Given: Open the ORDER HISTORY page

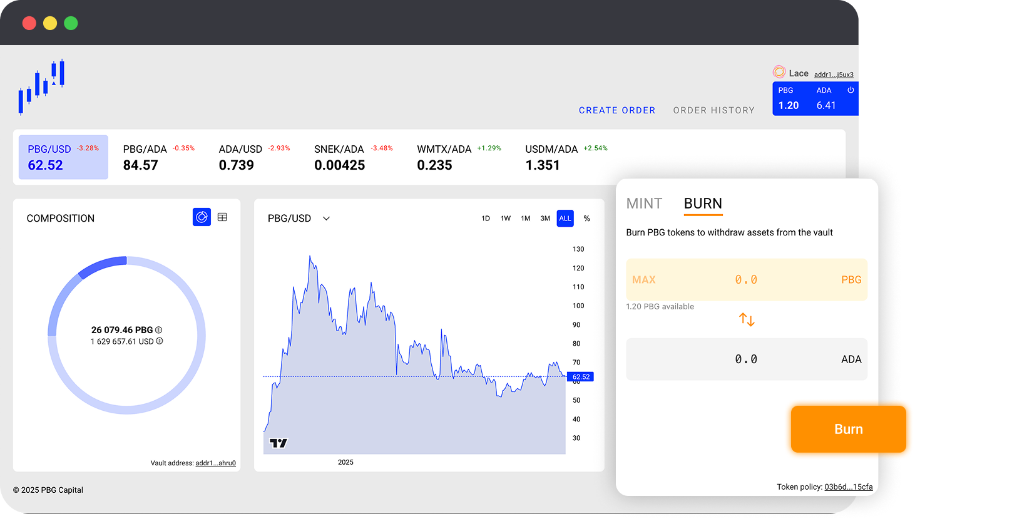Looking at the screenshot, I should point(714,110).
